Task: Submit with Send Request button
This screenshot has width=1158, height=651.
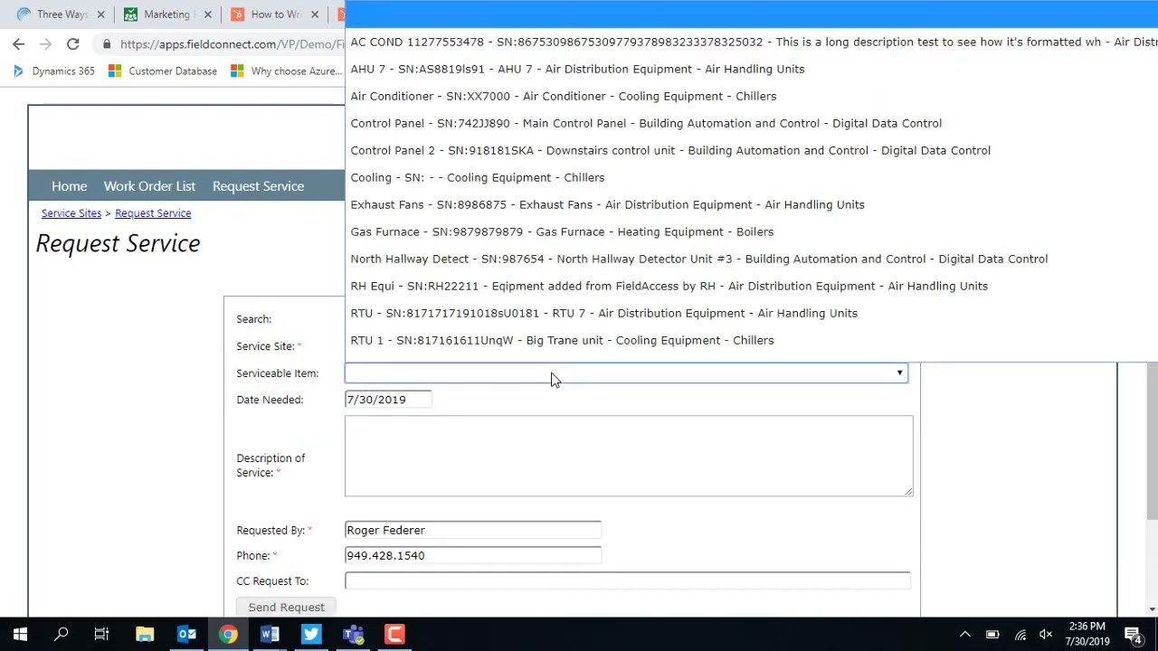Action: (286, 608)
